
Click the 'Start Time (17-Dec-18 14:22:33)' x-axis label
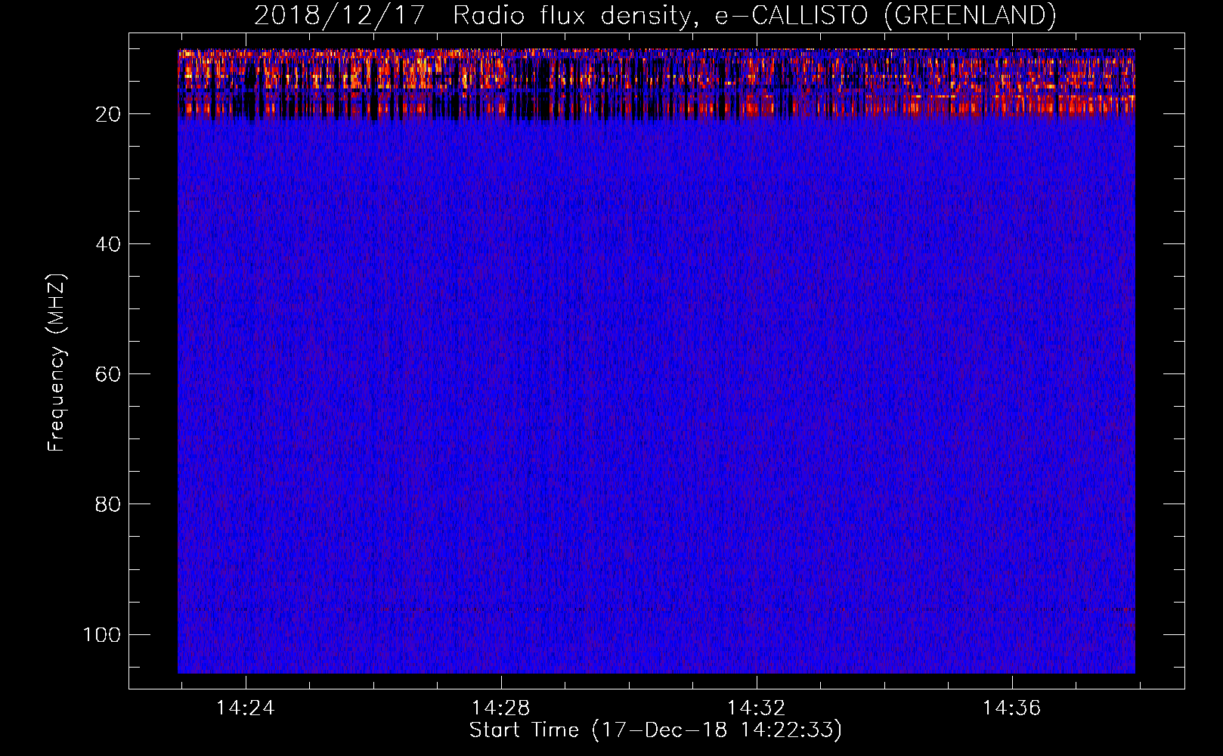(x=655, y=730)
